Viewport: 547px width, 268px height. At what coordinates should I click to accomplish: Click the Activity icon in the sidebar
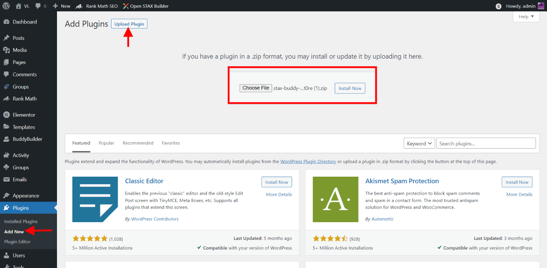[x=6, y=155]
